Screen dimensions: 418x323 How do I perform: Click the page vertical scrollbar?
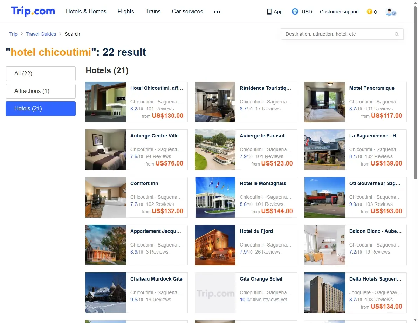(x=415, y=93)
